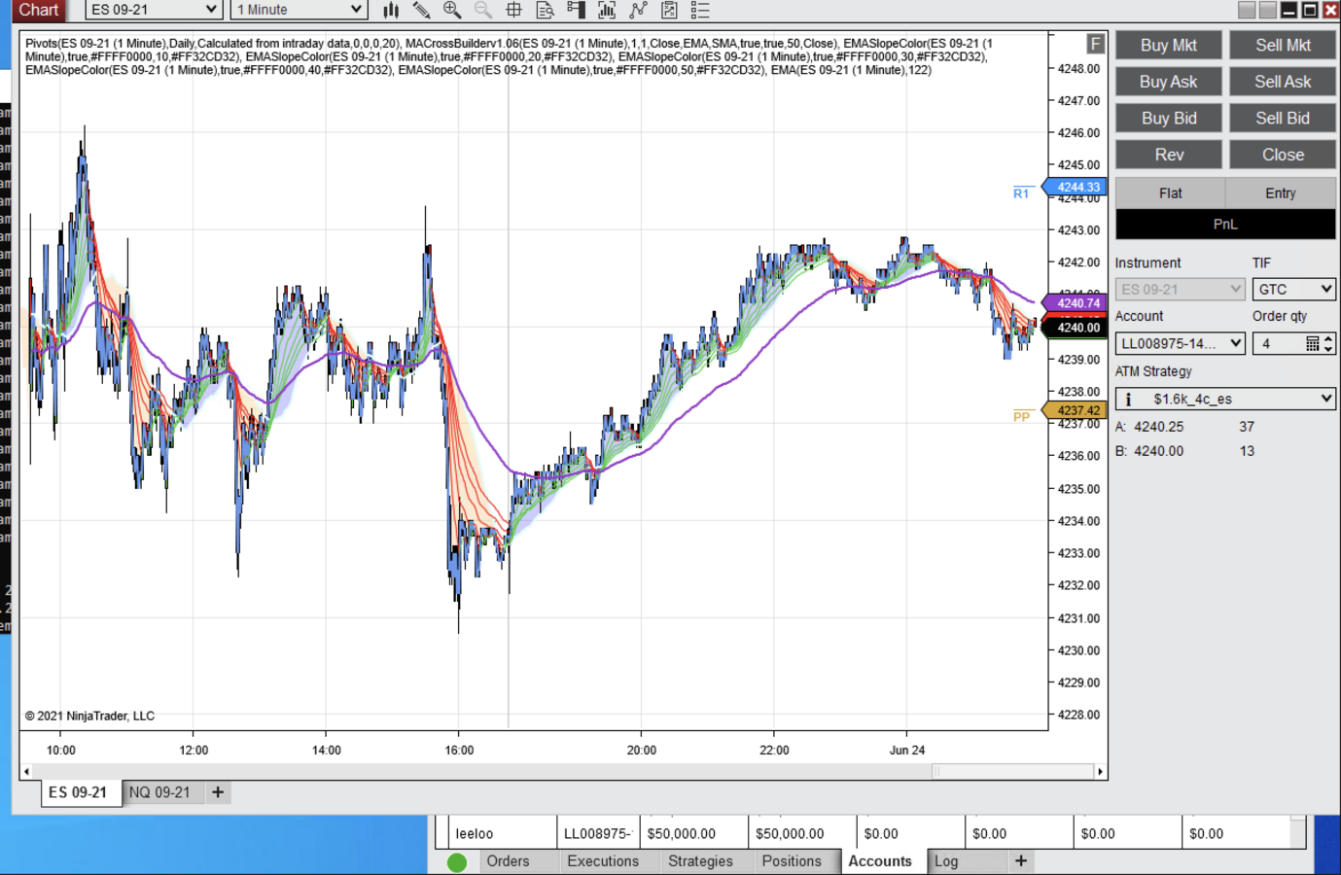This screenshot has width=1341, height=875.
Task: Click the zoom out magnifier icon
Action: coord(483,10)
